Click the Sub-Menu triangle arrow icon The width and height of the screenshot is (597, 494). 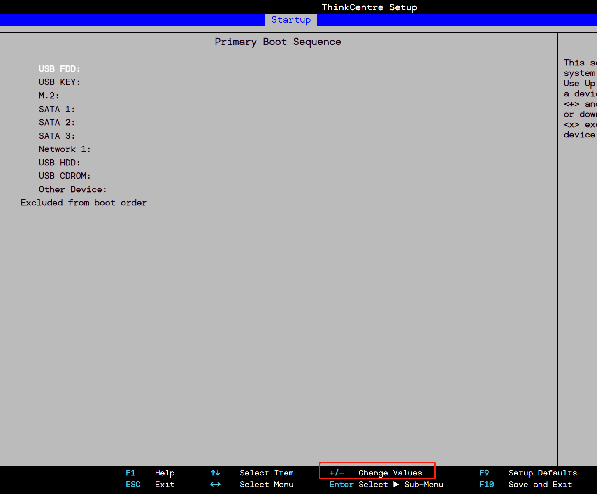click(396, 485)
